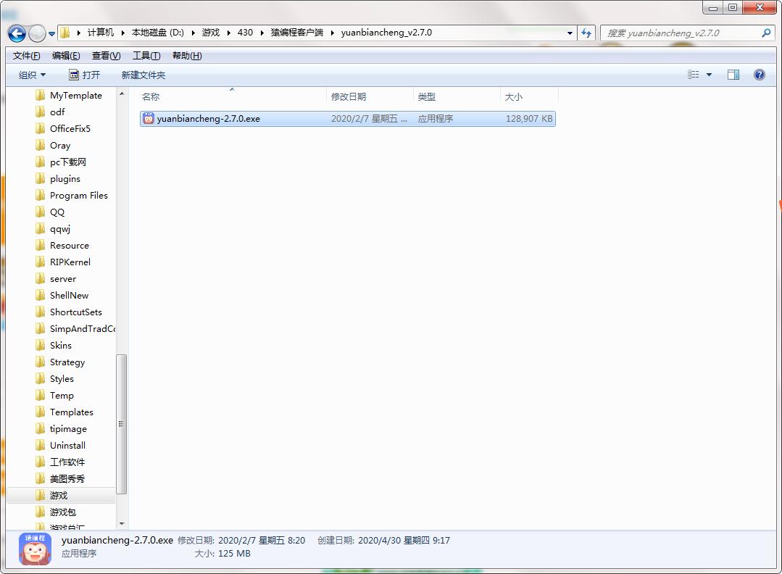
Task: Click the tipimage folder icon
Action: point(41,429)
